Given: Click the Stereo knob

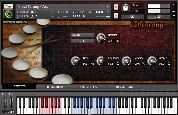Looking at the screenshot, I should click(152, 61).
